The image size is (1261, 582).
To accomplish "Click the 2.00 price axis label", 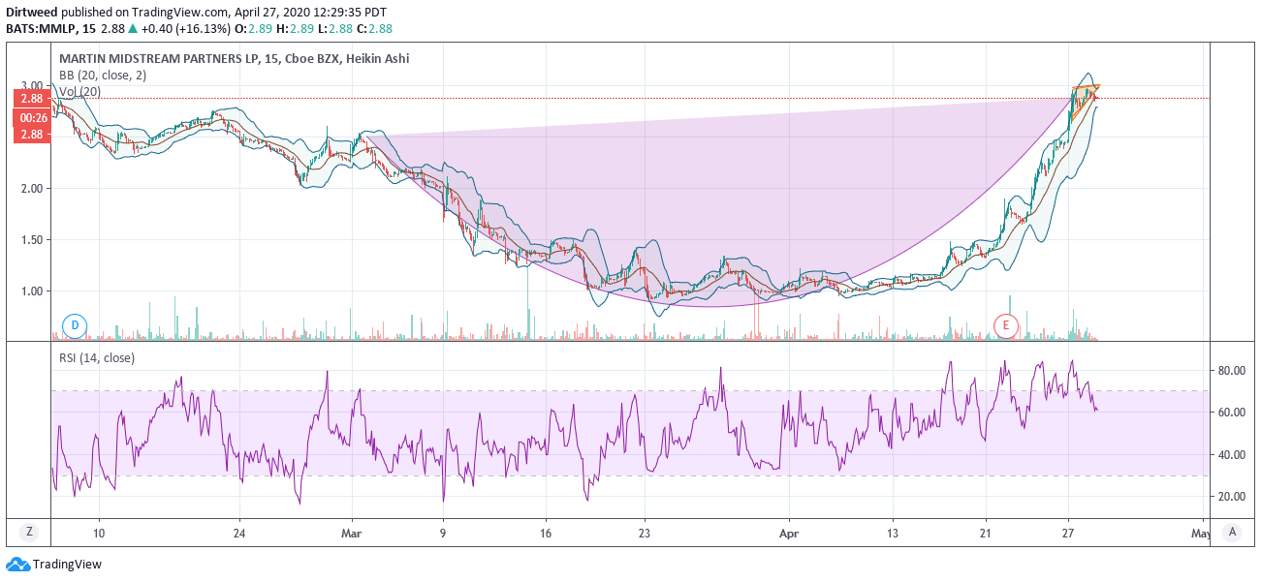I will [x=31, y=189].
